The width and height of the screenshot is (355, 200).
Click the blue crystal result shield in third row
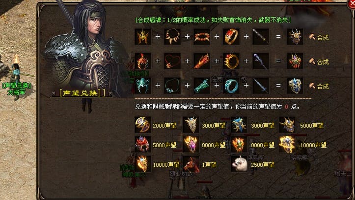295,86
